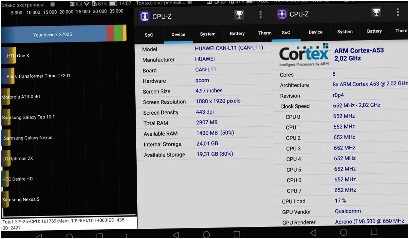Viewport: 409px width, 239px height.
Task: Open the Therm tab on the Device-info screen
Action: [x=265, y=33]
